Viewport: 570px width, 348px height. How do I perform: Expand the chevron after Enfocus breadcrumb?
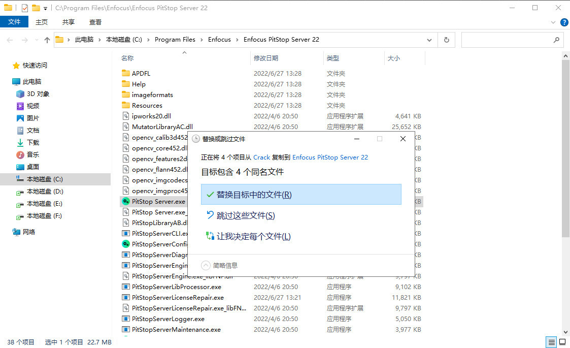click(237, 40)
